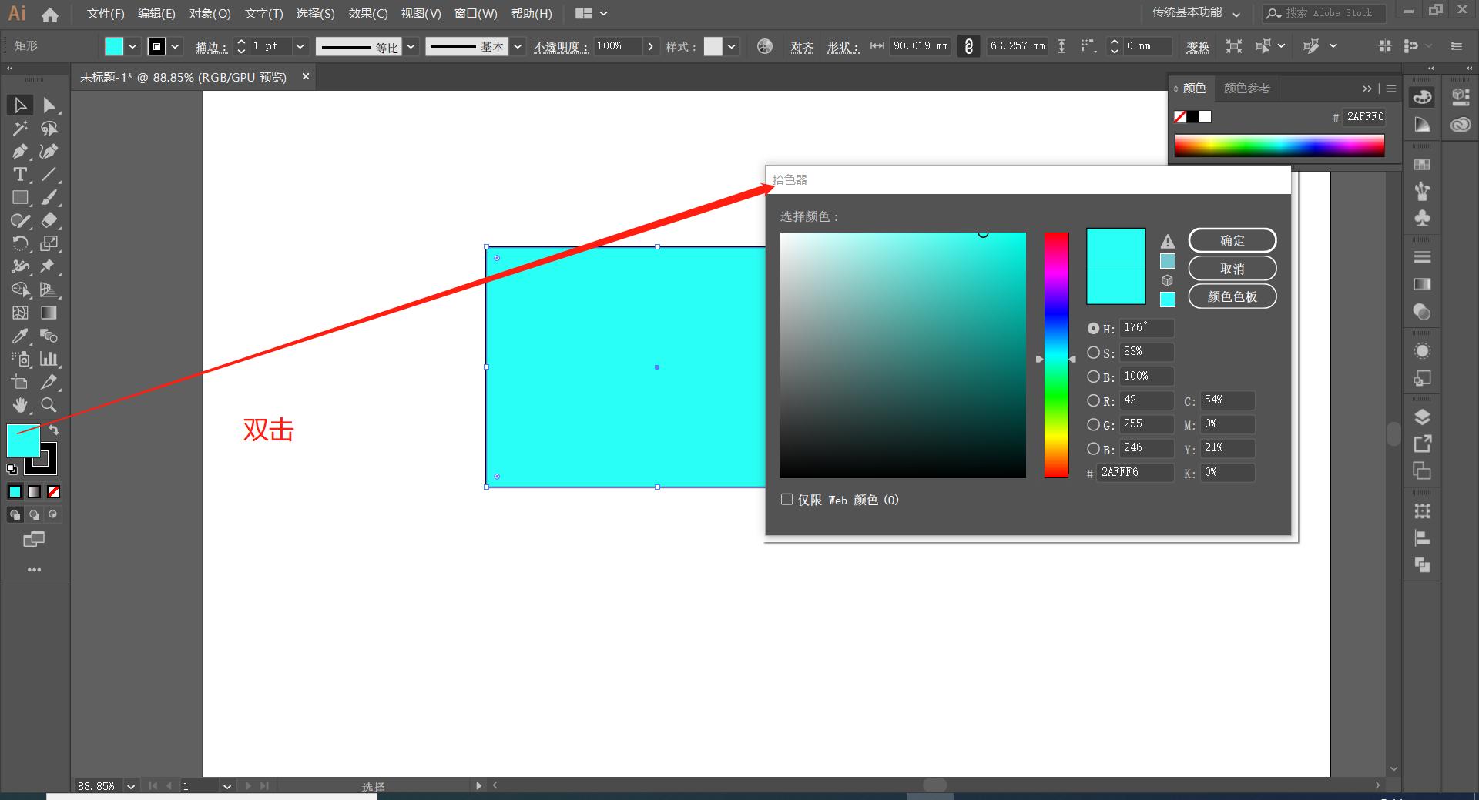
Task: Enable the Web colors only checkbox
Action: tap(786, 500)
